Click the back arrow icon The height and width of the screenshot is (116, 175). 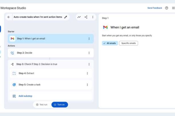coord(9,17)
